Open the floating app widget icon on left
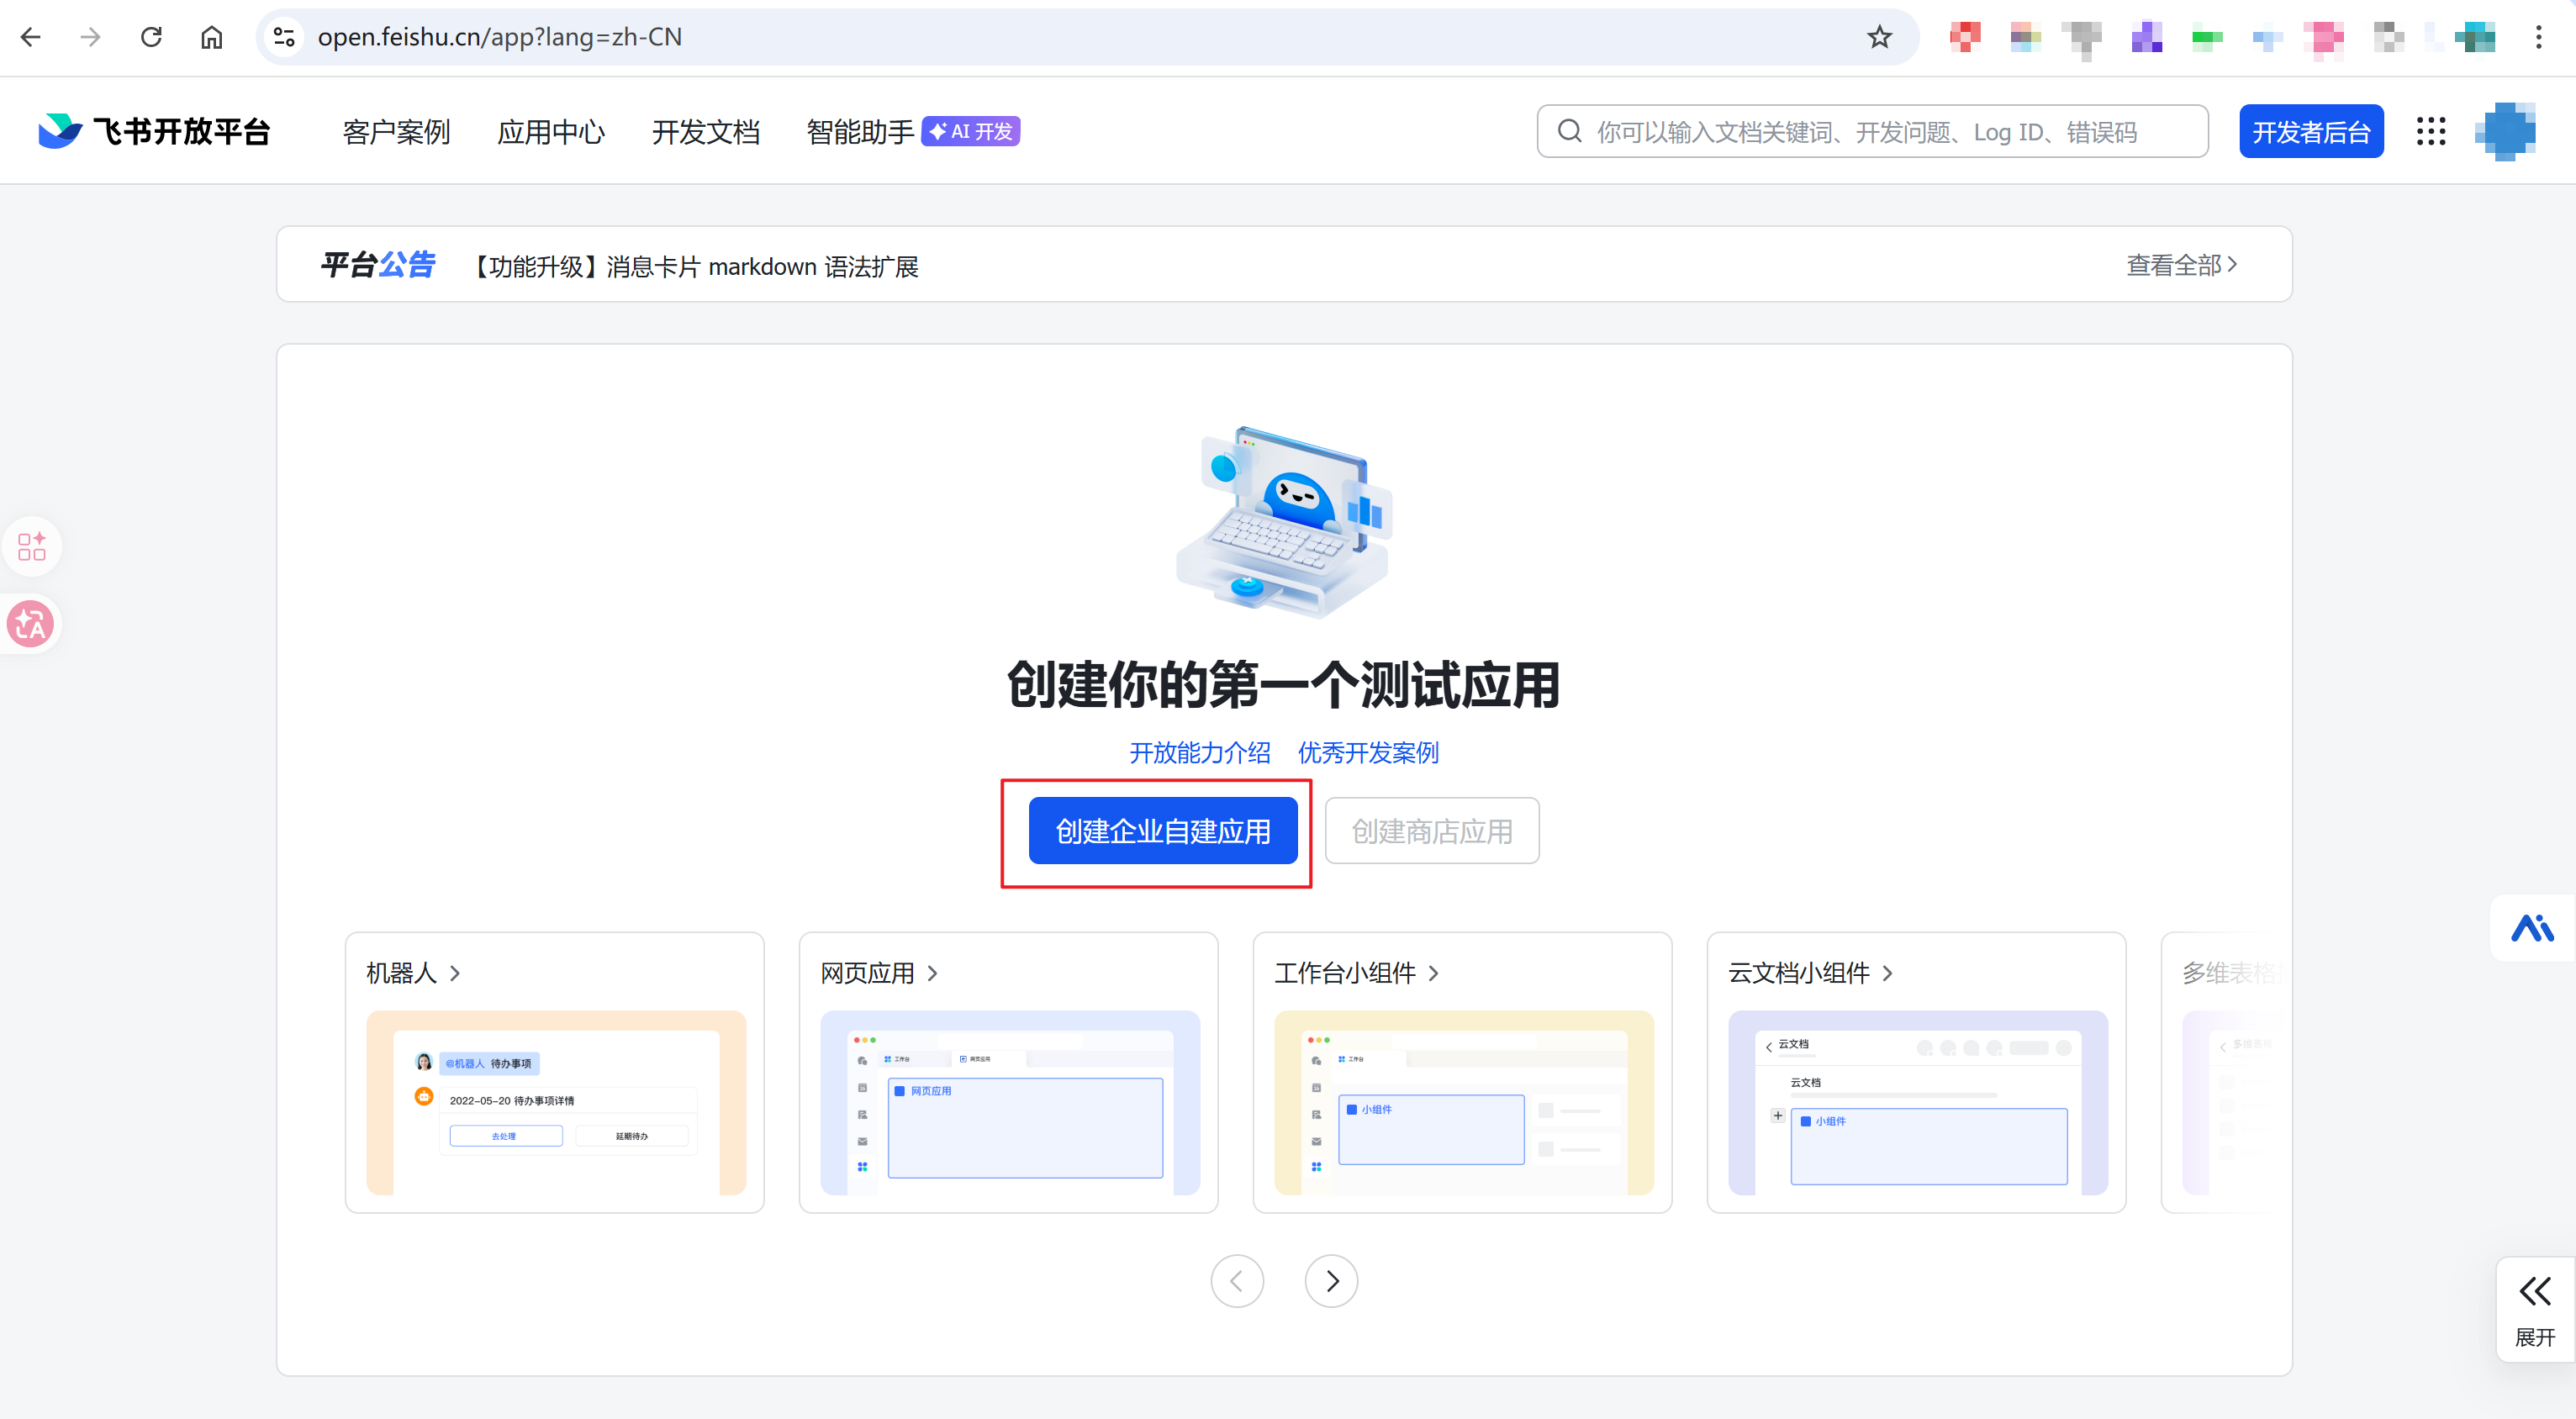The image size is (2576, 1419). [31, 546]
